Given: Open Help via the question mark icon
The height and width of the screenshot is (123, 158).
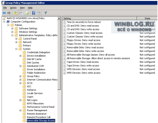Looking at the screenshot, I should [x=34, y=13].
